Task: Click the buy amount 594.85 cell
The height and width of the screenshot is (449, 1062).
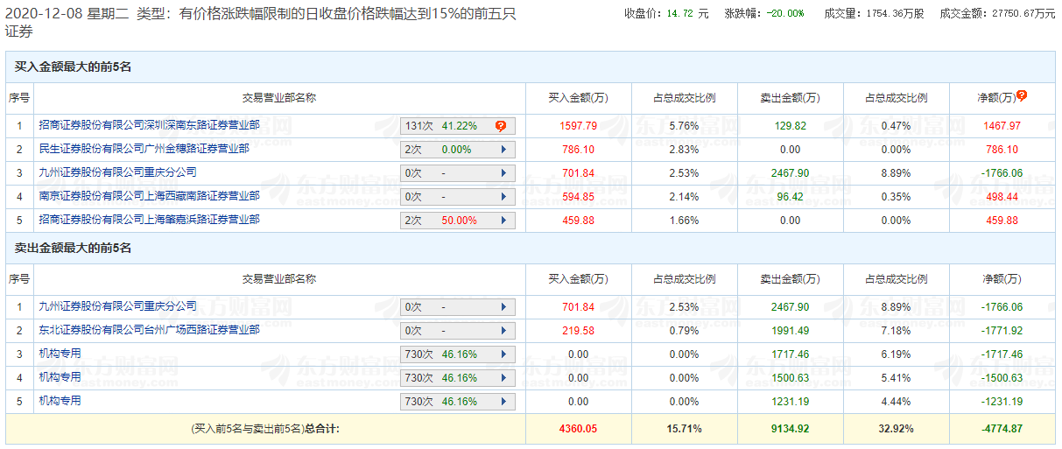Action: [578, 197]
